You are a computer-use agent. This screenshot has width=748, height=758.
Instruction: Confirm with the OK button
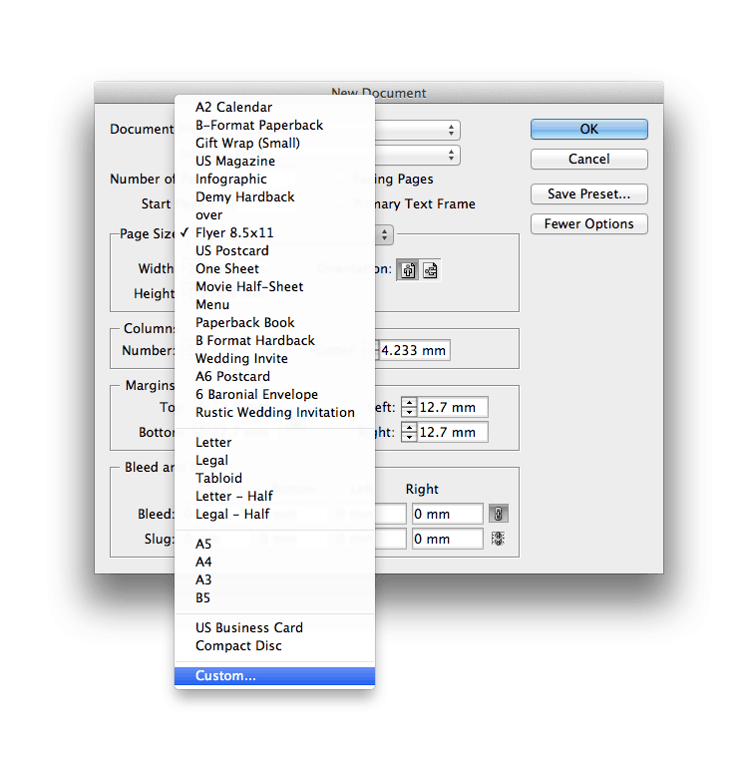[x=588, y=129]
